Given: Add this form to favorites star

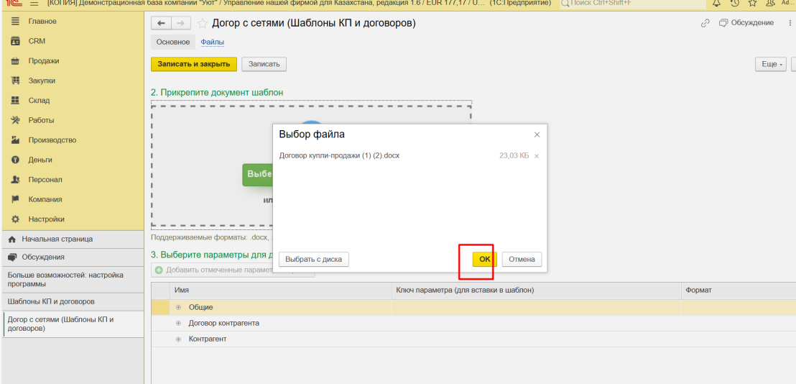Looking at the screenshot, I should [x=203, y=24].
